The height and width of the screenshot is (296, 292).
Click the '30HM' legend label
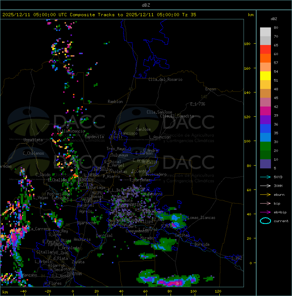(278, 186)
